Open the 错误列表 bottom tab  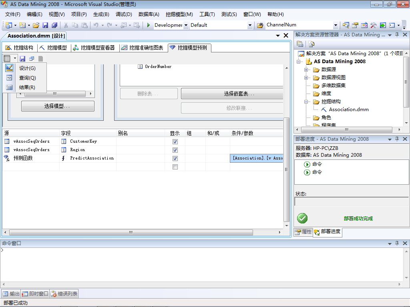click(64, 294)
